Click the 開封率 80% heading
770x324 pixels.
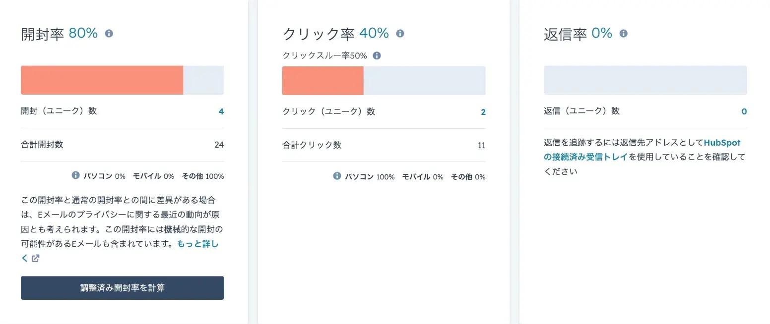tap(59, 34)
